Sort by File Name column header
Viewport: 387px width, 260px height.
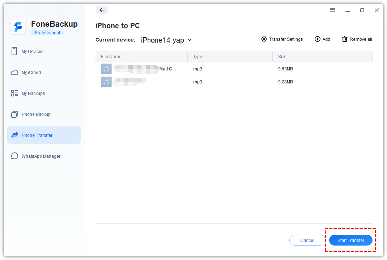click(111, 57)
